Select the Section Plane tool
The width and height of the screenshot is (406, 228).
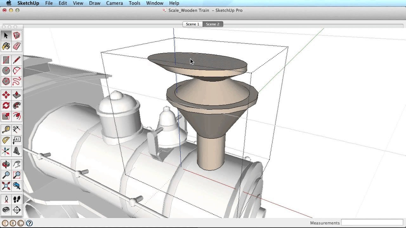[x=17, y=210]
